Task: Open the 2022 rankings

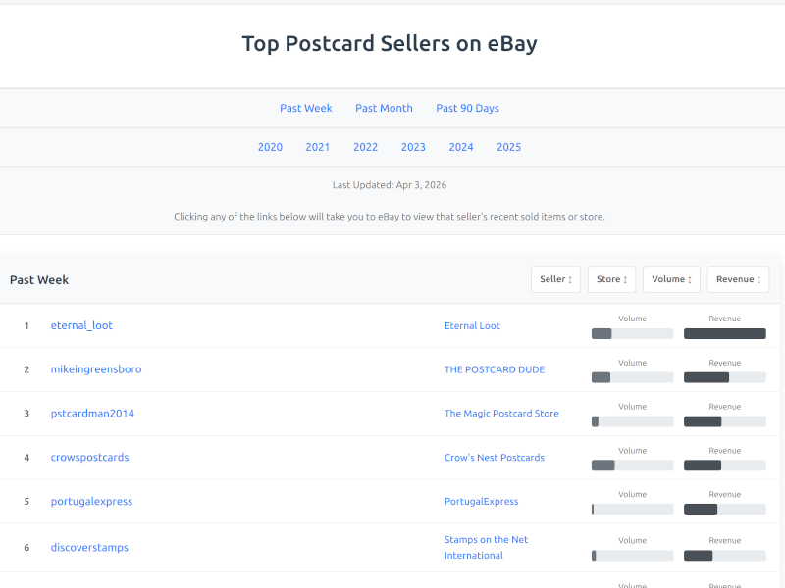Action: (x=365, y=146)
